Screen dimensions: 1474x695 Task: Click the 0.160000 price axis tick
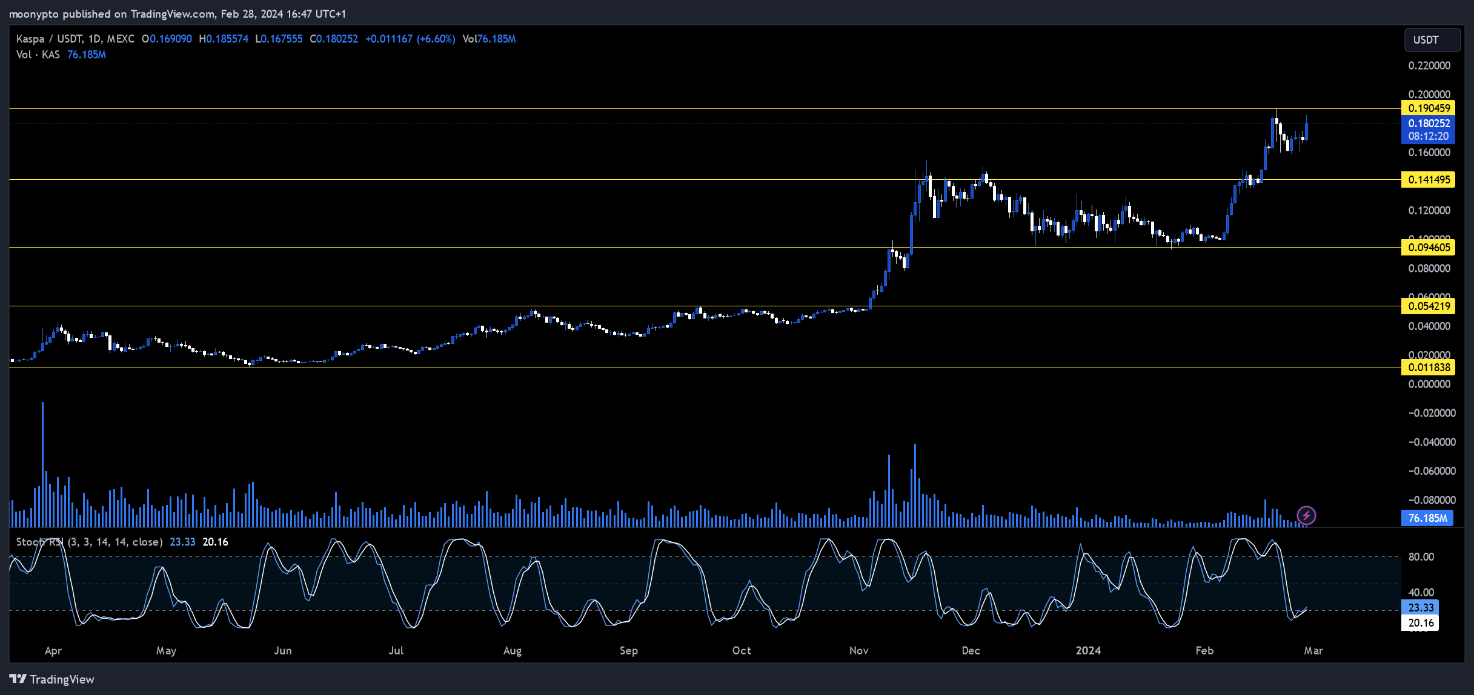1429,153
